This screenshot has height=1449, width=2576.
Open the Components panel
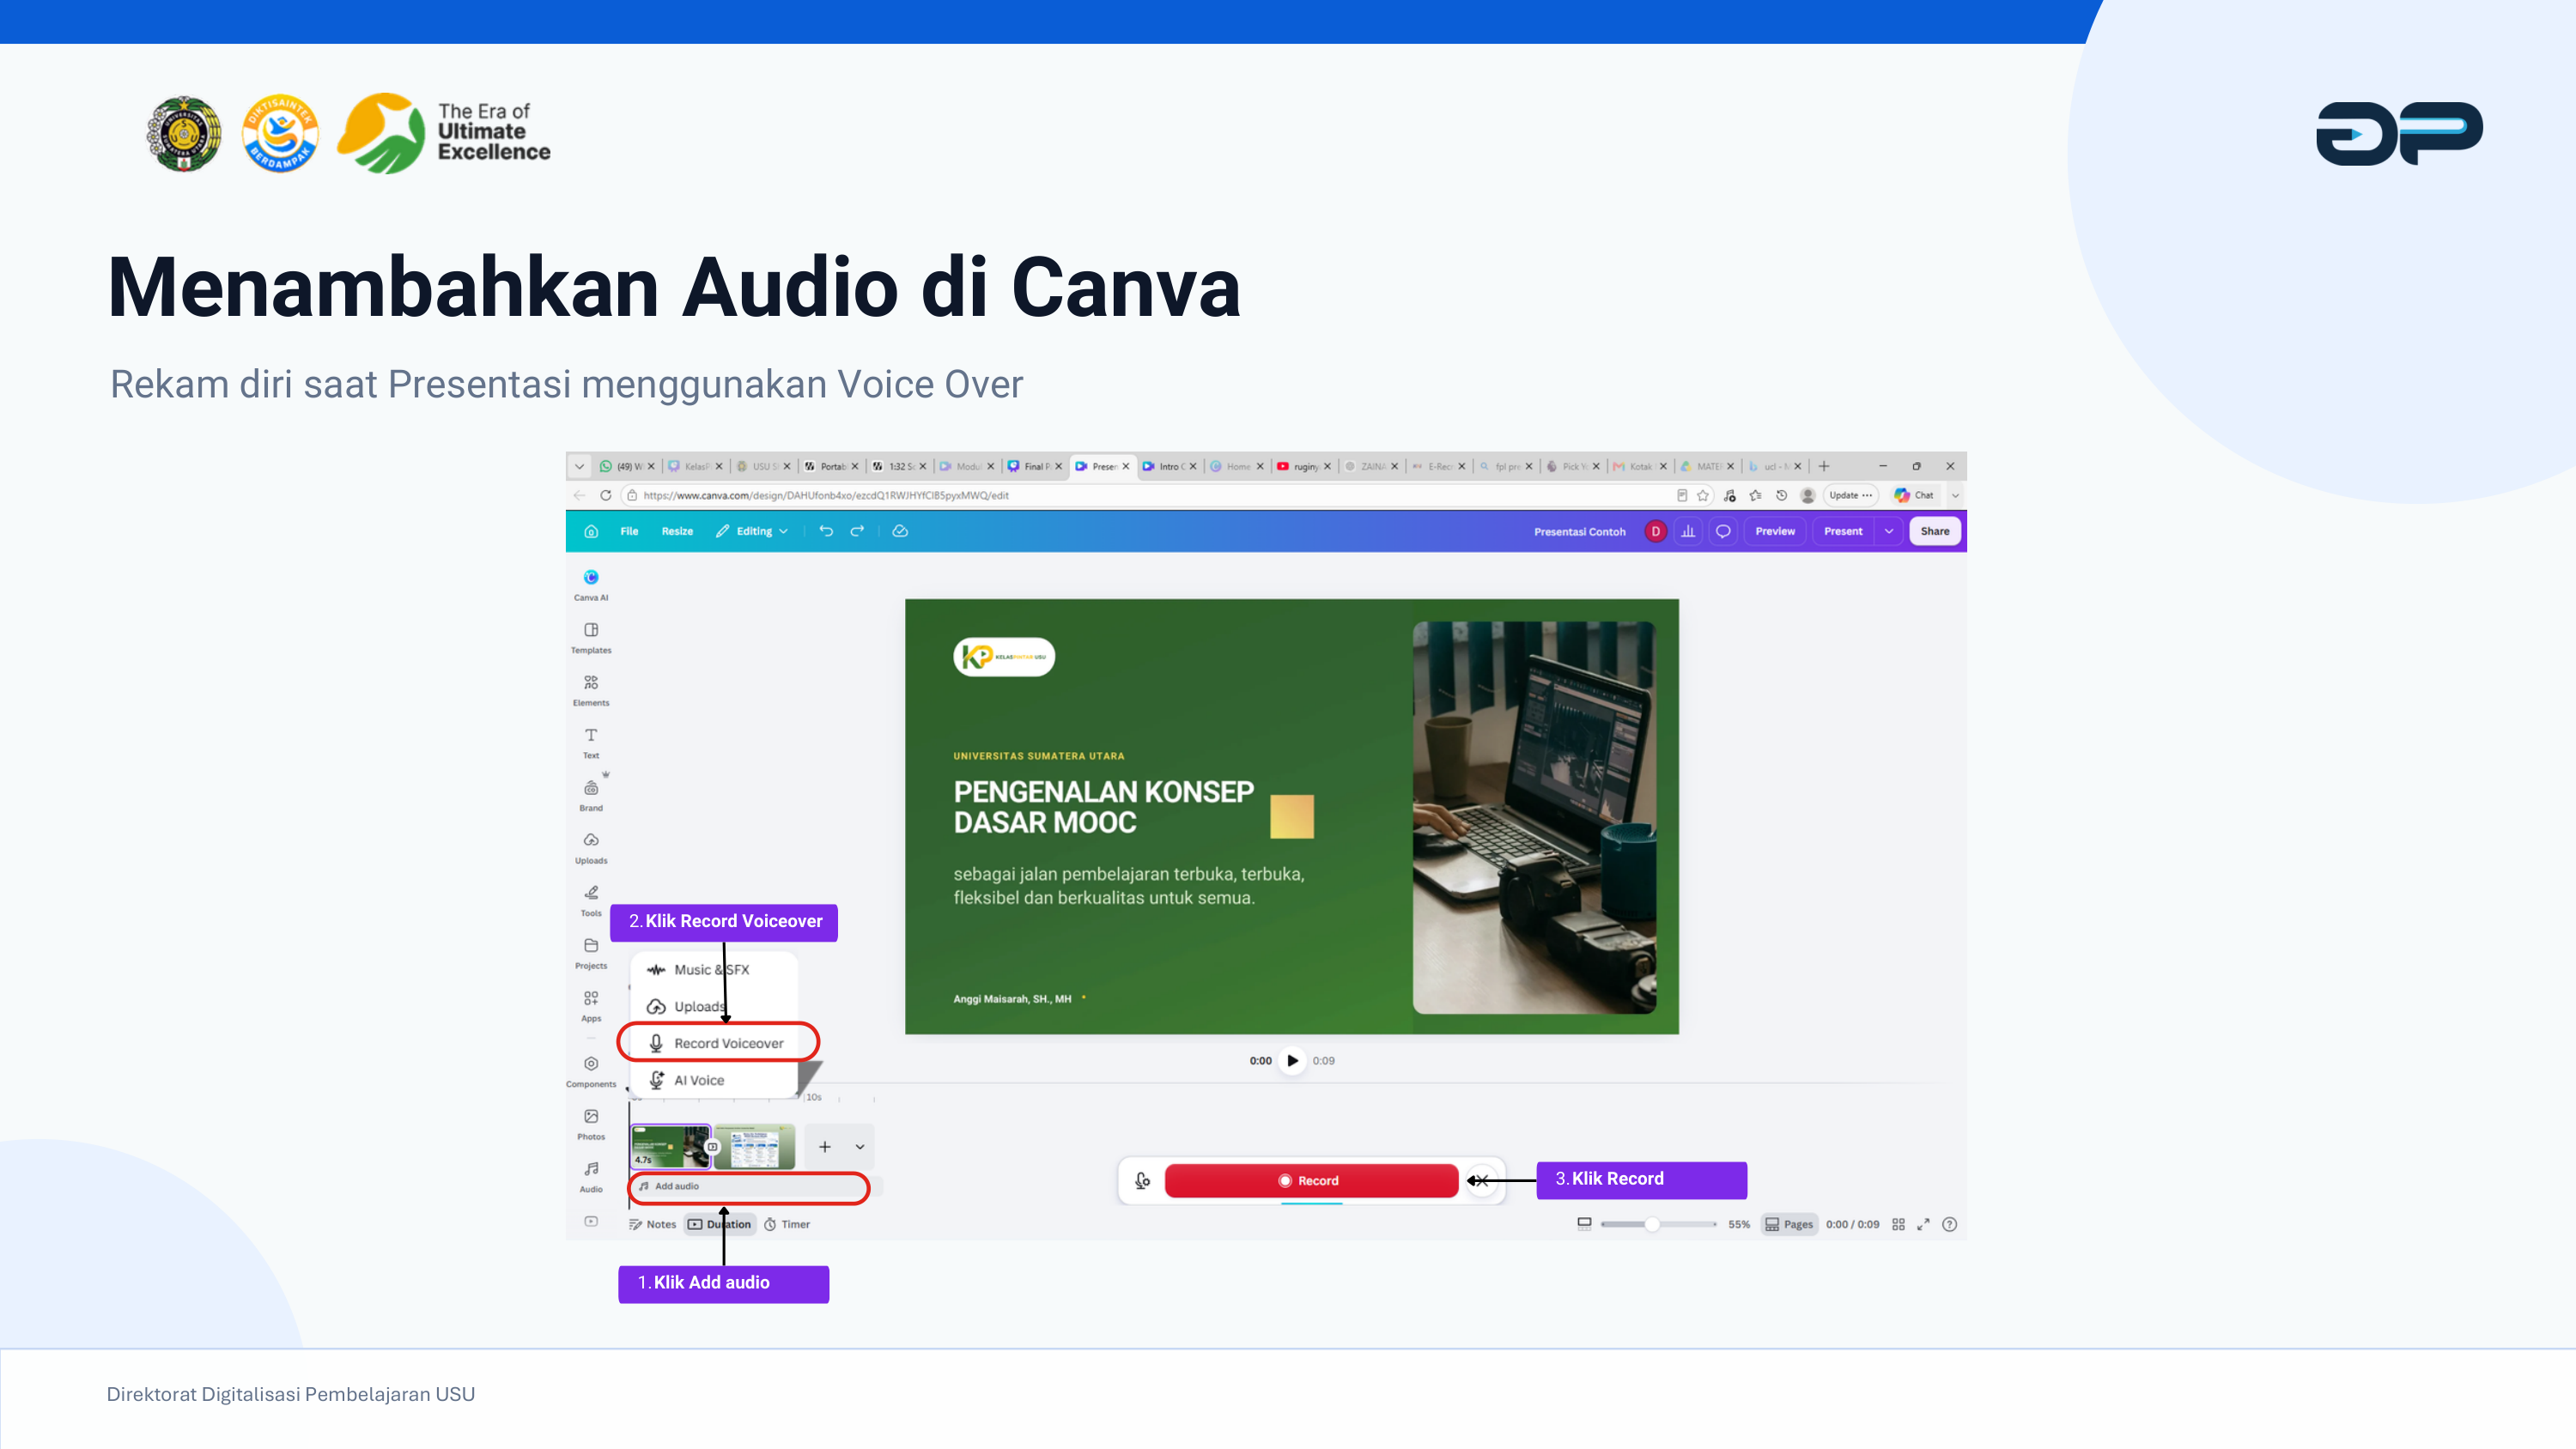[x=591, y=1071]
